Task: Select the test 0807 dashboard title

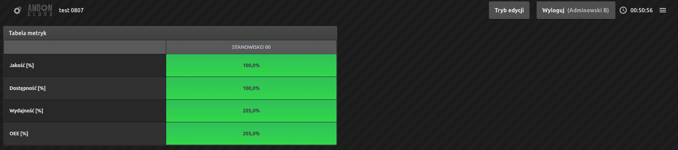Action: coord(71,10)
